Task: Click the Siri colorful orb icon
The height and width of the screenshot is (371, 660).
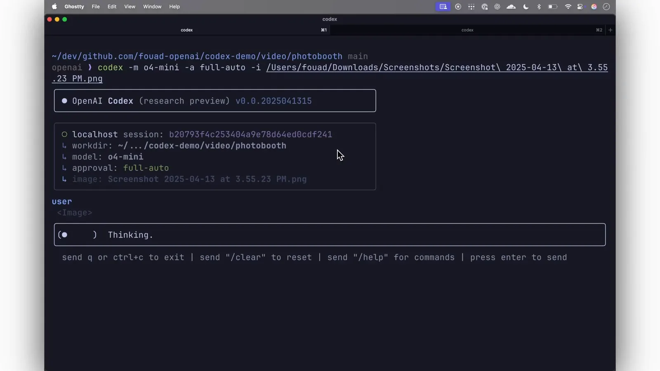Action: point(594,7)
